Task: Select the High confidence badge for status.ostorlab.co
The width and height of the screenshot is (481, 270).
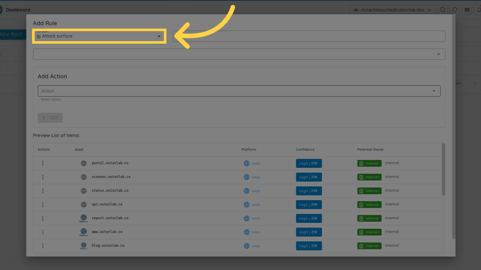Action: coord(308,191)
